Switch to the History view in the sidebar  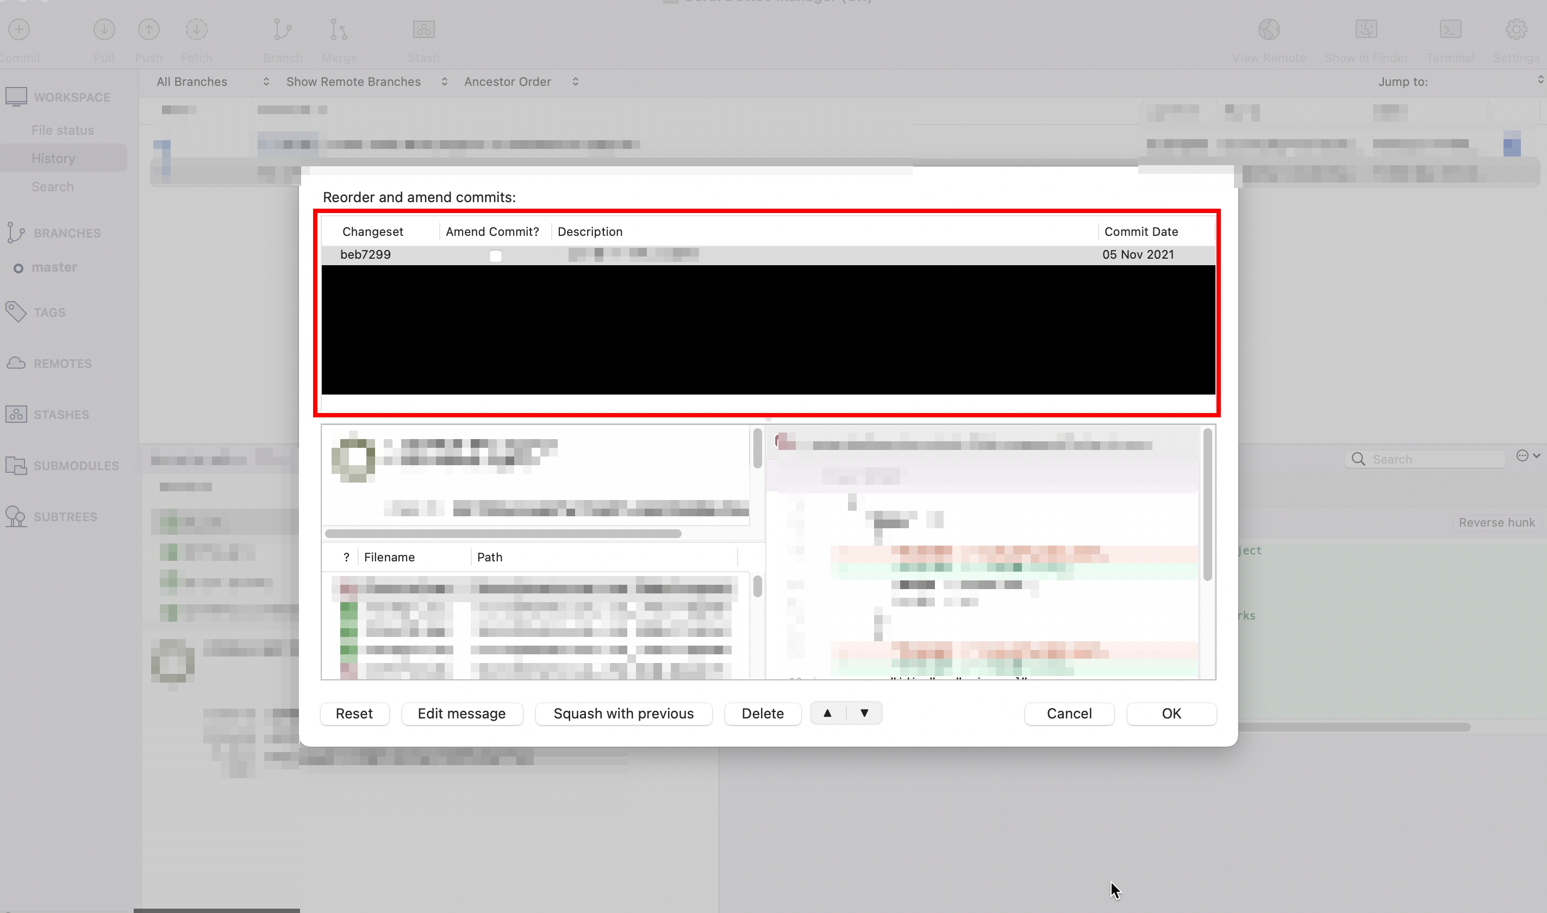click(x=53, y=158)
